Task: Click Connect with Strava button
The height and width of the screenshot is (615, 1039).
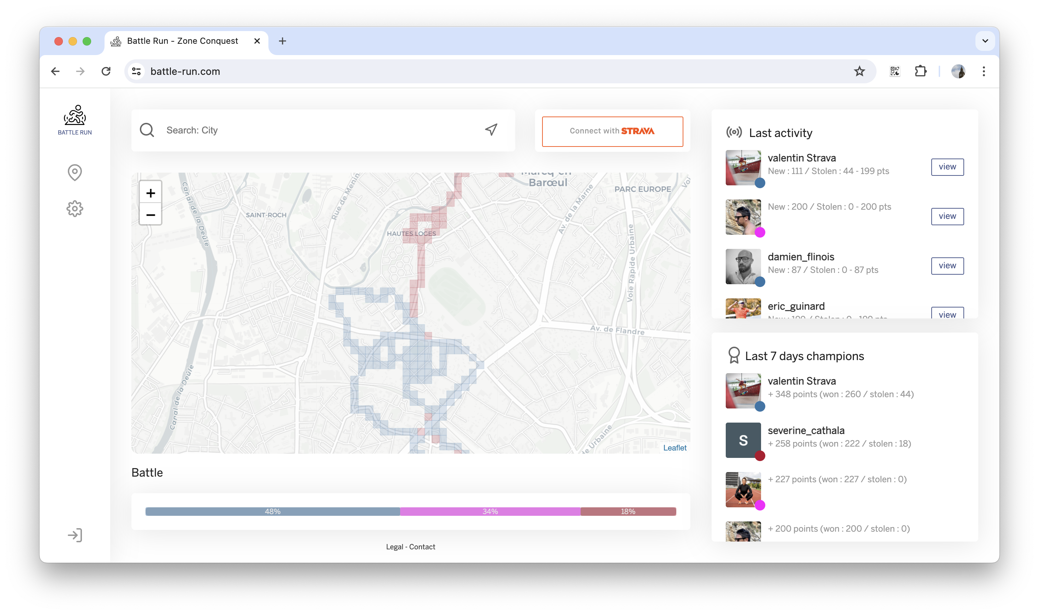Action: point(612,131)
